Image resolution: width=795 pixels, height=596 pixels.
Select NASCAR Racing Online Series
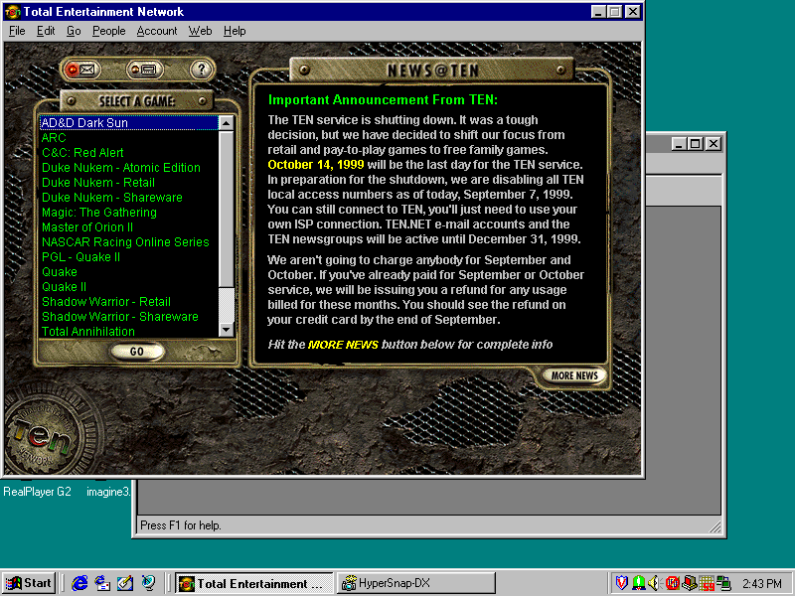(129, 241)
